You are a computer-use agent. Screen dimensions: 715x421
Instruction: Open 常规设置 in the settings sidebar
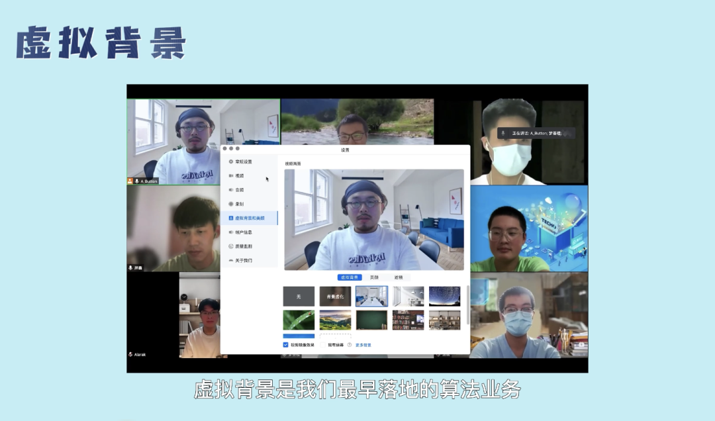point(249,162)
